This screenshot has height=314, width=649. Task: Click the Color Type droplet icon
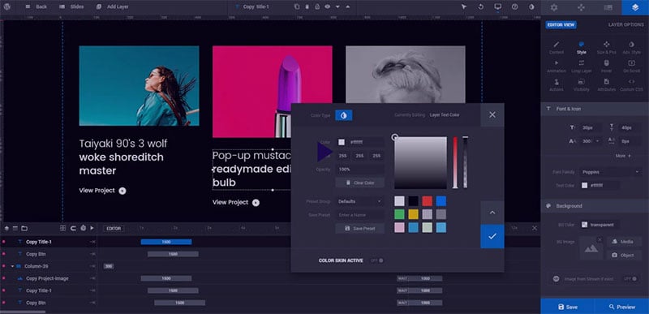point(343,115)
